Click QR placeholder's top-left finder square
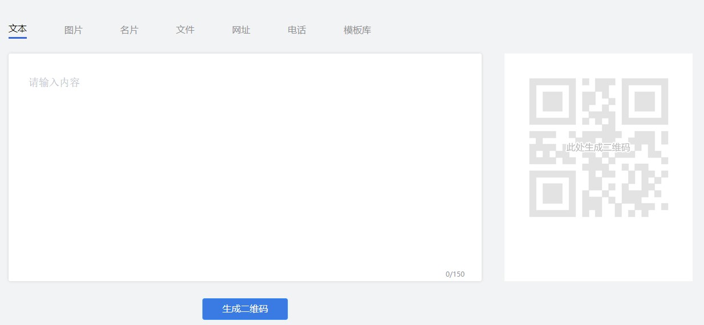This screenshot has height=325, width=704. [x=553, y=101]
